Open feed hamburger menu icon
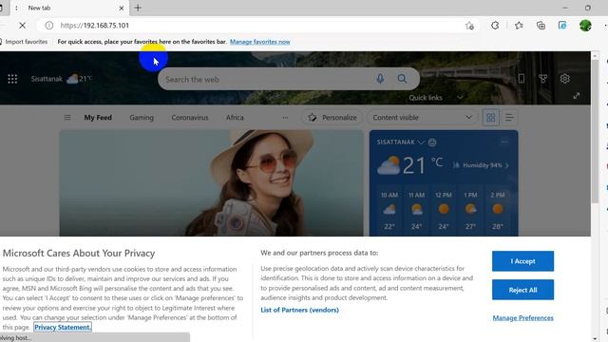 click(67, 117)
